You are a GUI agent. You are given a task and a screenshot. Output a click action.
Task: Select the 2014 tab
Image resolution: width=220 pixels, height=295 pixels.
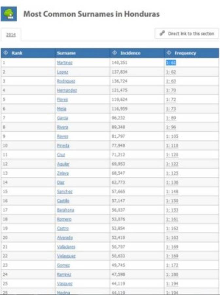11,34
